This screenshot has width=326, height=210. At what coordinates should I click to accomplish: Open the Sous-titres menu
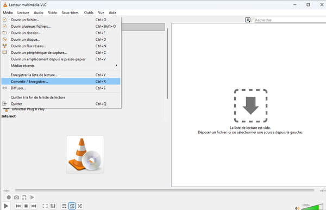click(x=70, y=13)
